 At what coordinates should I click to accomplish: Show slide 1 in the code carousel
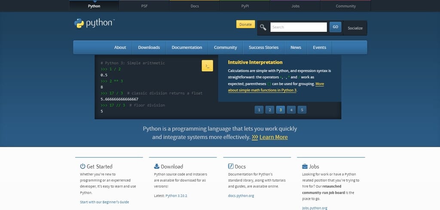pos(259,110)
